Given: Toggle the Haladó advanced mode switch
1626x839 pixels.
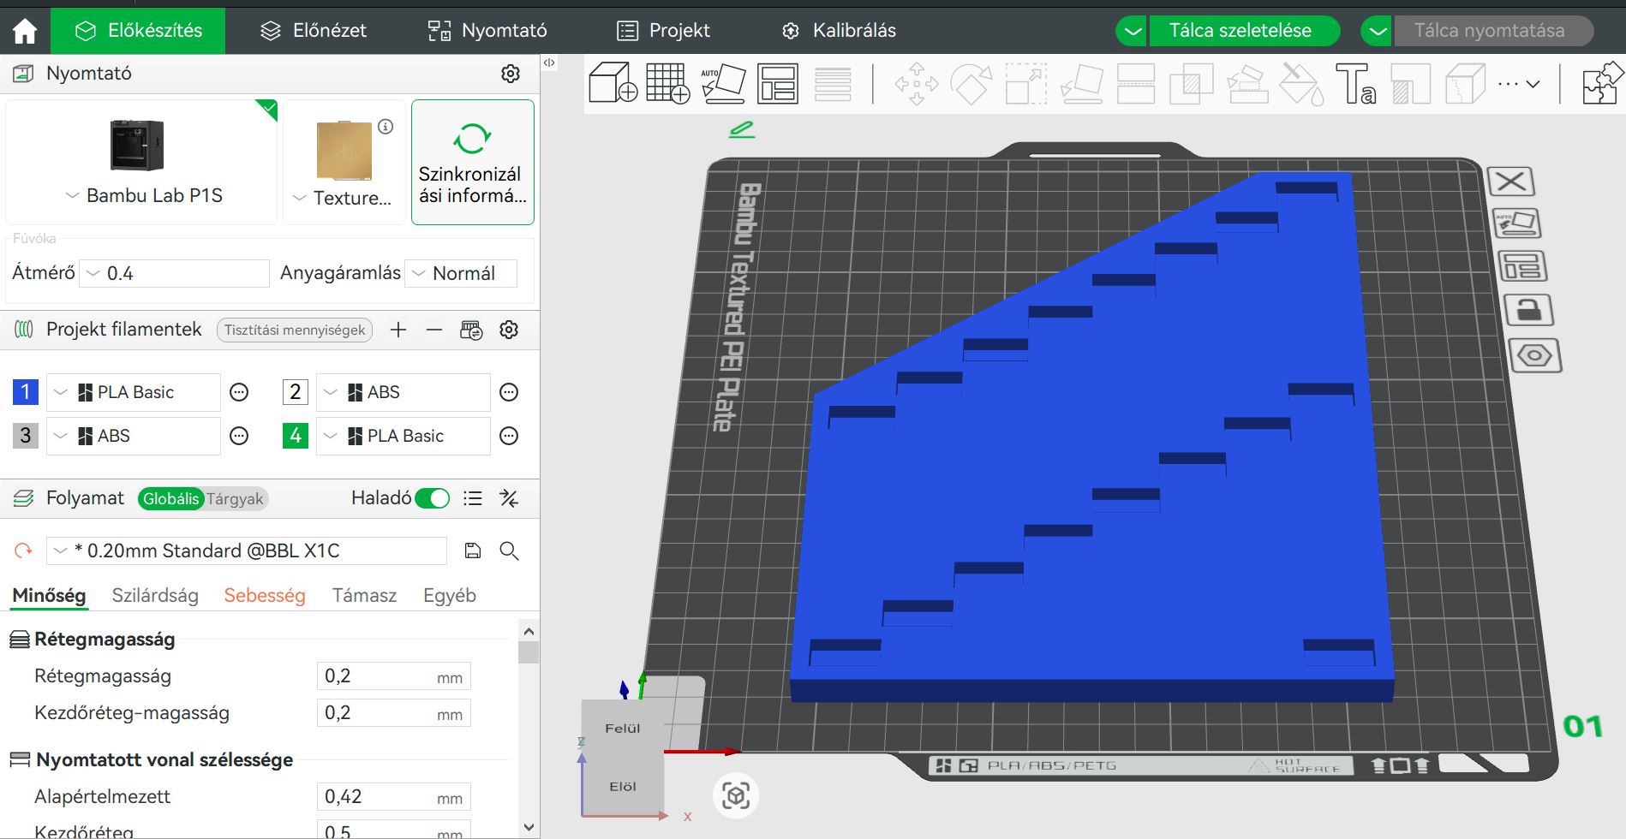Looking at the screenshot, I should point(432,498).
